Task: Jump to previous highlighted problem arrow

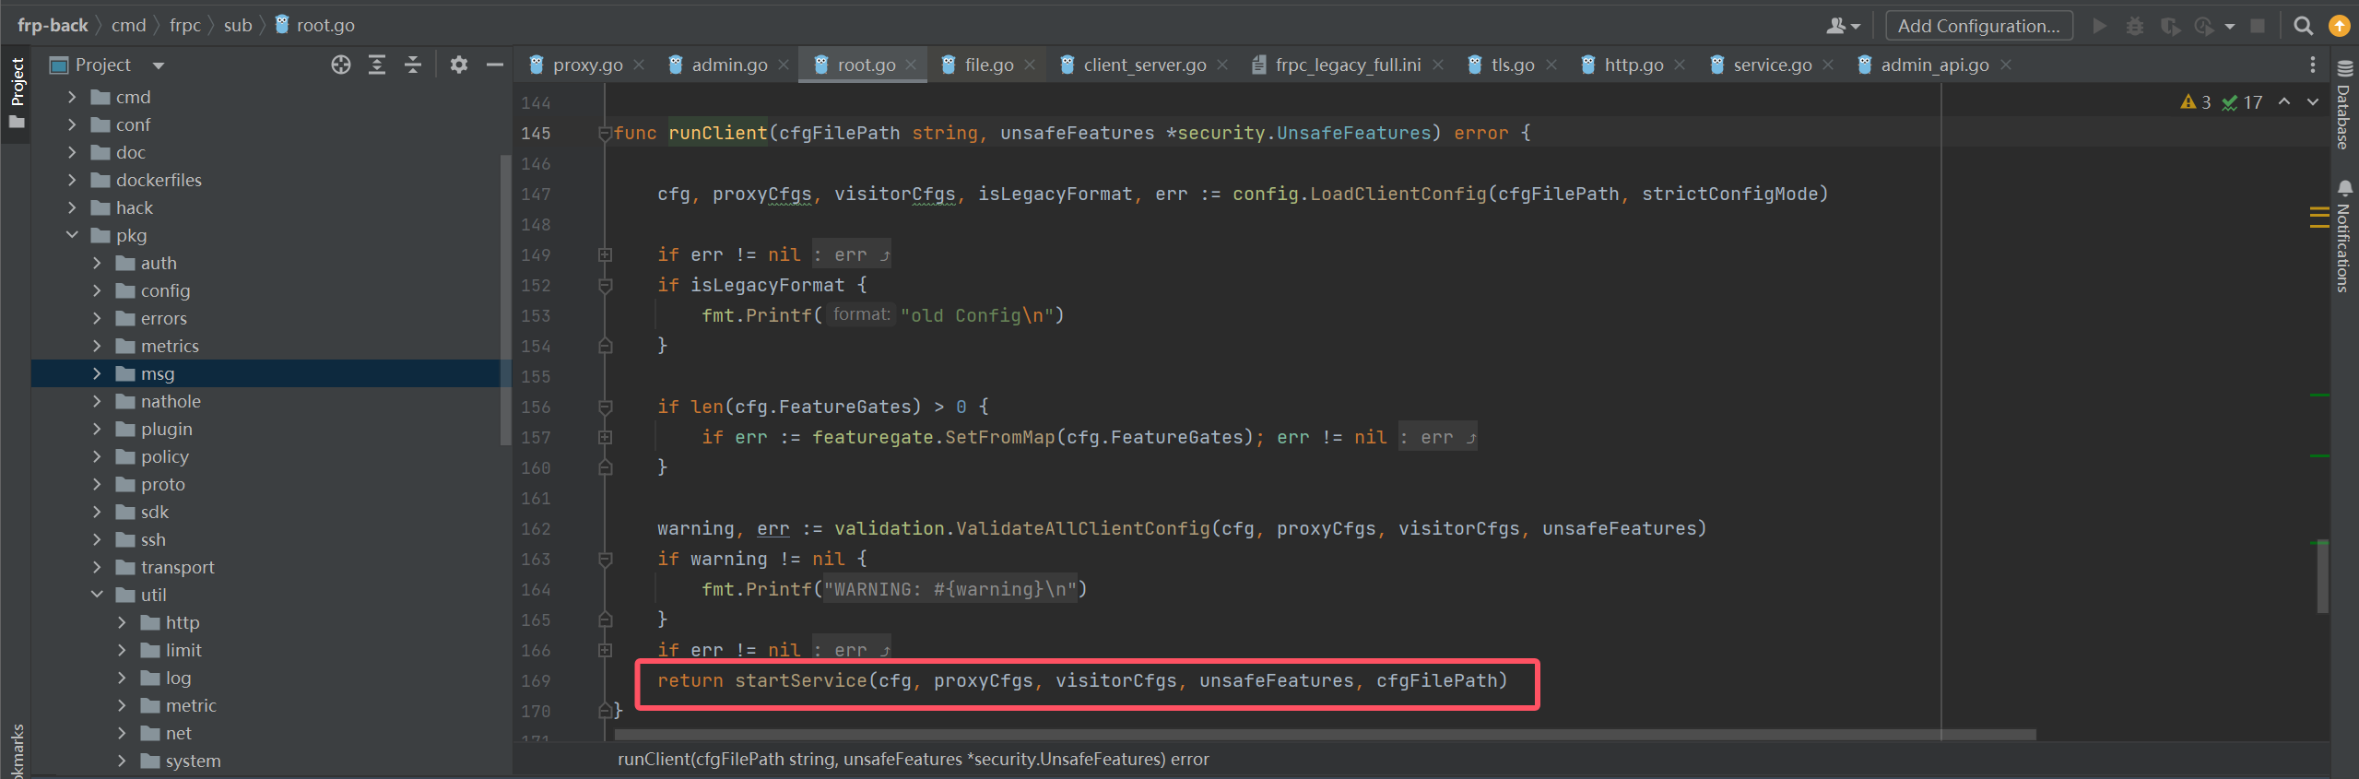Action: click(2284, 102)
